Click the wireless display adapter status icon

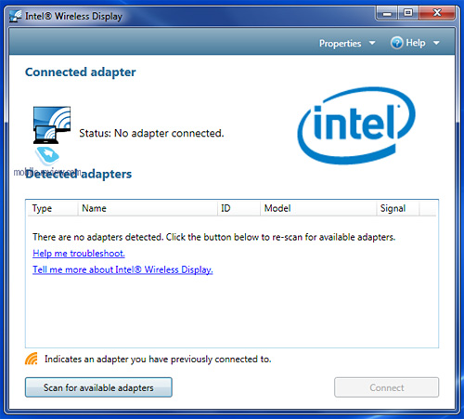pos(52,124)
